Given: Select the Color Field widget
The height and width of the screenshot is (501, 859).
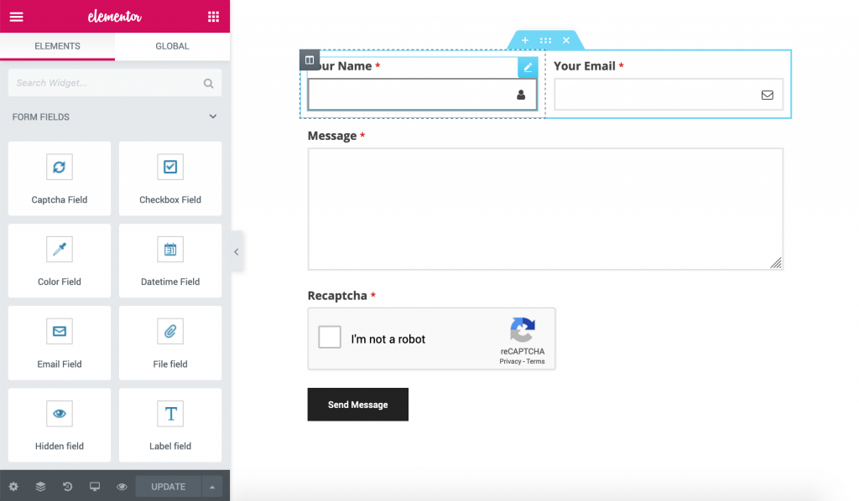Looking at the screenshot, I should pyautogui.click(x=59, y=261).
